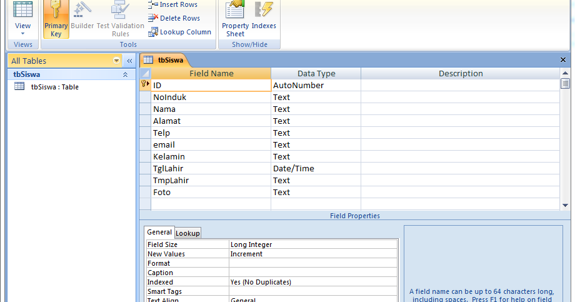Select the email field name
575x302 pixels.
(211, 144)
